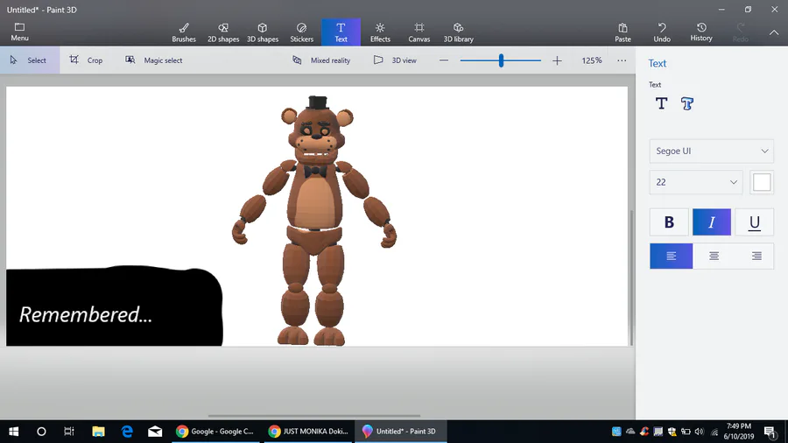
Task: Select the 3D text option
Action: pyautogui.click(x=687, y=103)
